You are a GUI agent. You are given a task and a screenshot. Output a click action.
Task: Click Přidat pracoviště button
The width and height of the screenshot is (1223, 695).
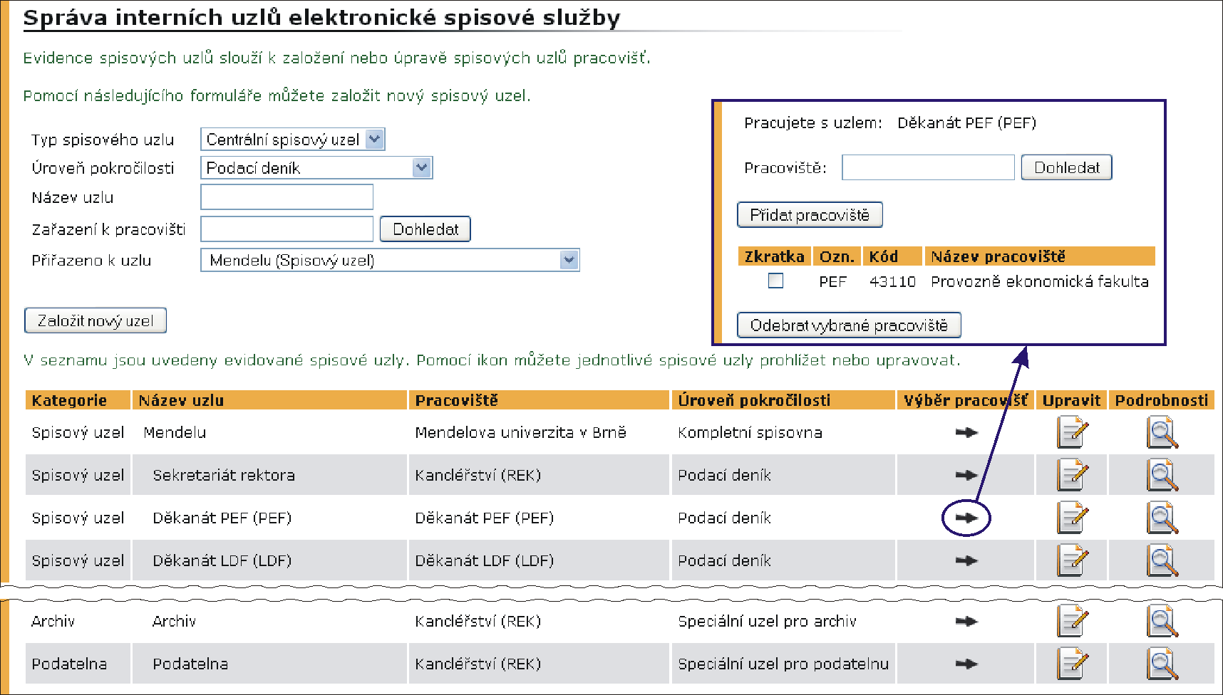point(810,215)
